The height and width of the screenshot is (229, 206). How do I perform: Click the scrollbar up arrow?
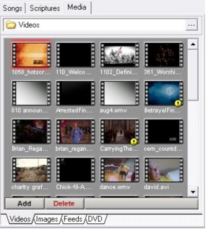coord(193,44)
